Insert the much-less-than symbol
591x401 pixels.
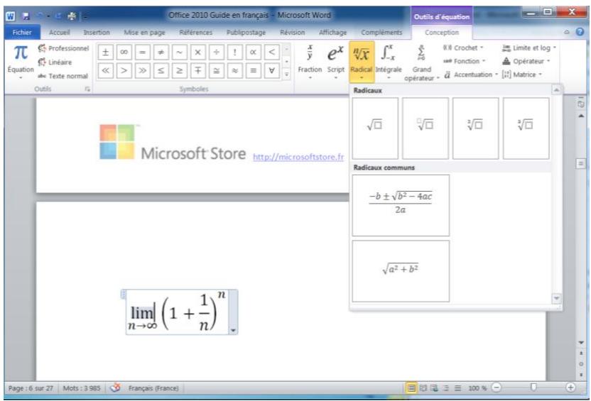106,70
